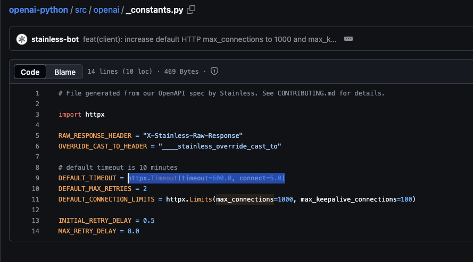The height and width of the screenshot is (262, 473).
Task: Click the 'import' keyword on line 3
Action: pos(70,115)
